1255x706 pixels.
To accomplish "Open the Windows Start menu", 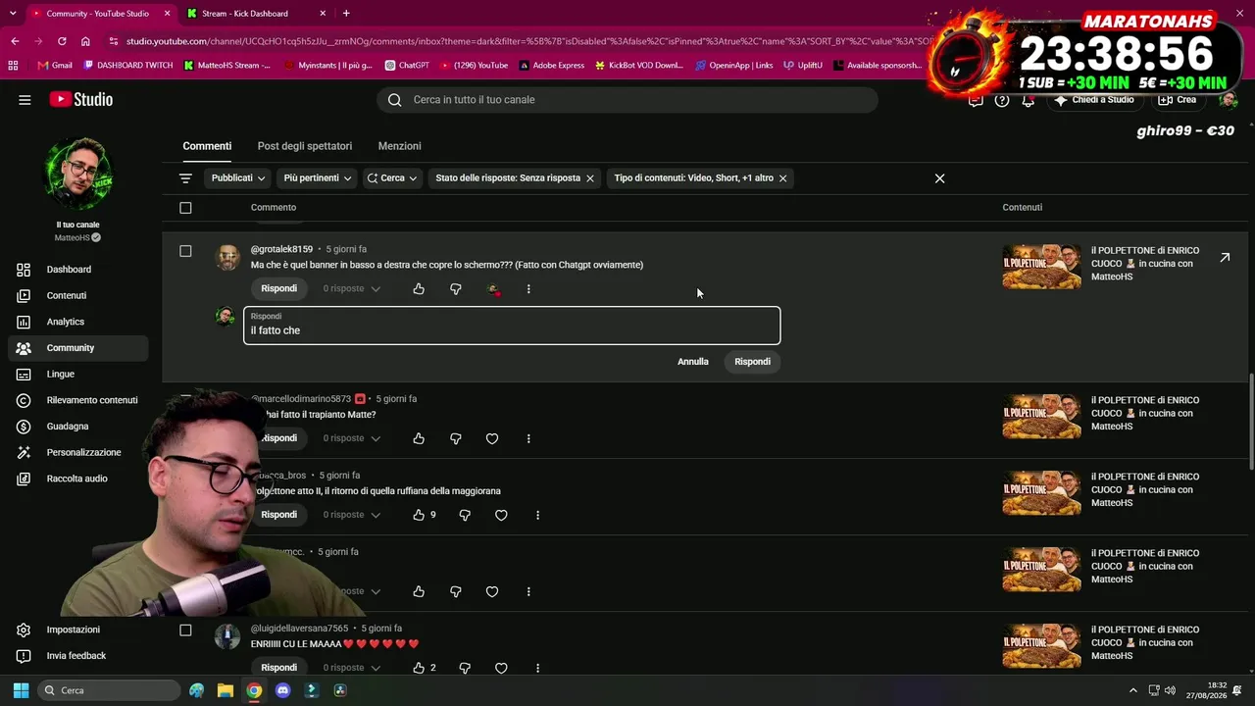I will [x=21, y=690].
